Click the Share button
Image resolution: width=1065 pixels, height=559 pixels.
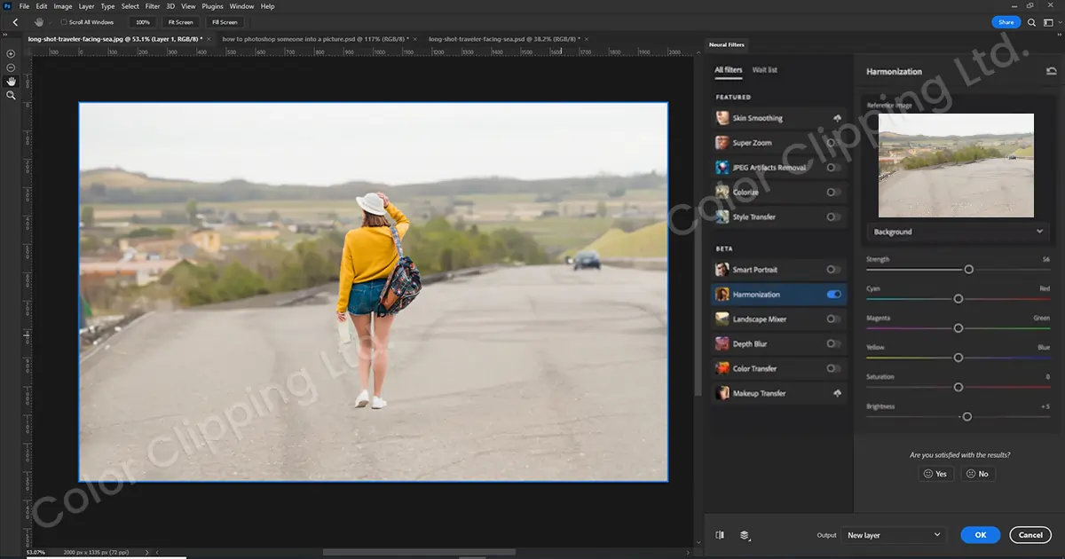click(x=1006, y=22)
